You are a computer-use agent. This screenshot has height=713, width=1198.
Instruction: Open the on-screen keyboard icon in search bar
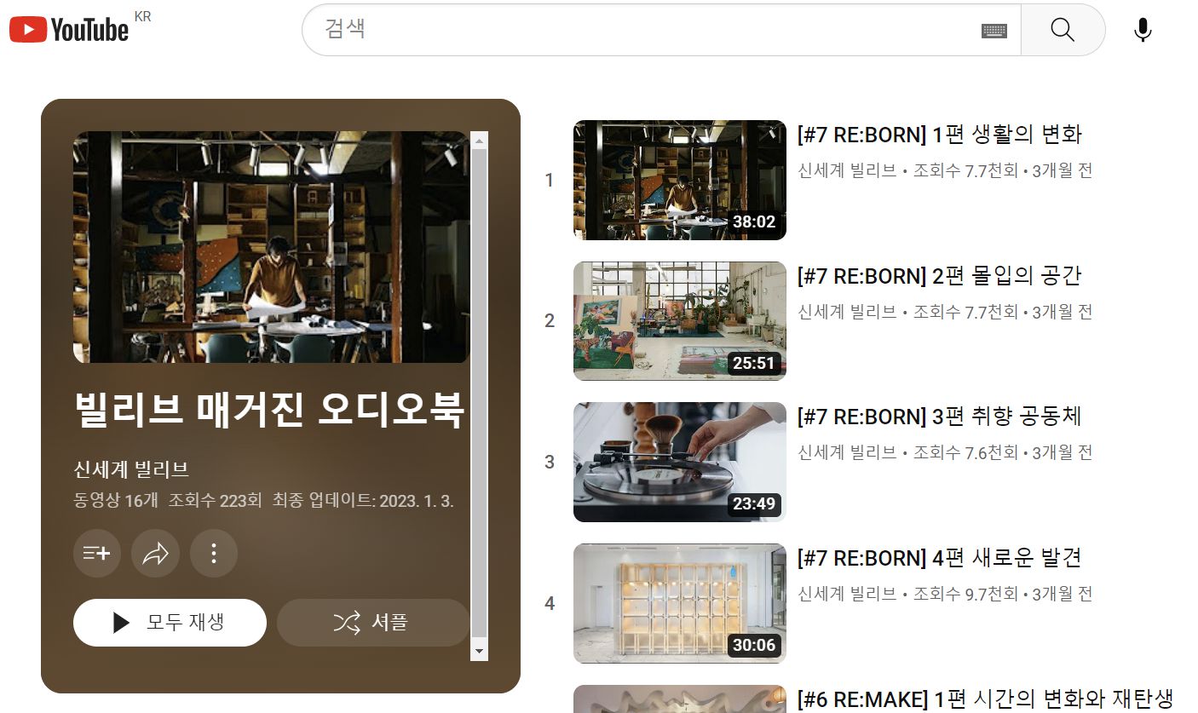coord(994,31)
